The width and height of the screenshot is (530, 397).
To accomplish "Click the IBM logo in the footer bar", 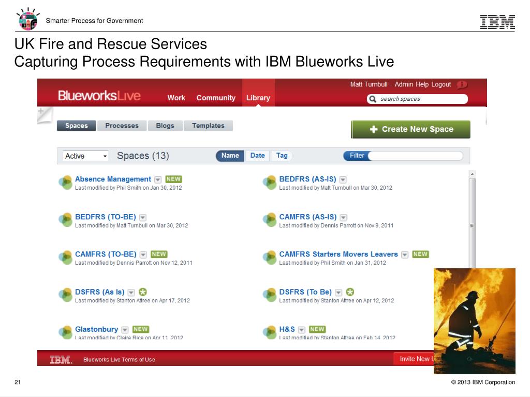I will (x=61, y=360).
